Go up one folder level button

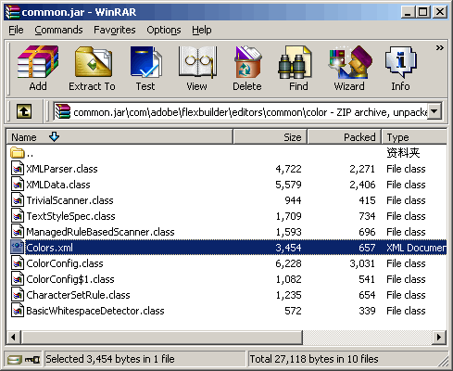24,111
